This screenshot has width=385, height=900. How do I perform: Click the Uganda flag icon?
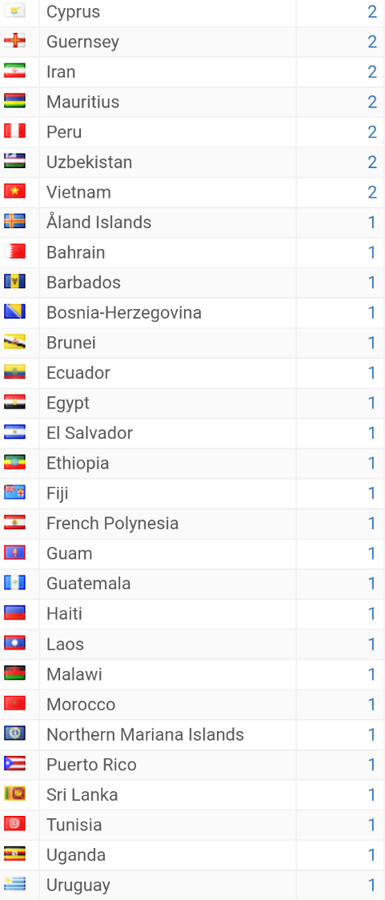(14, 854)
